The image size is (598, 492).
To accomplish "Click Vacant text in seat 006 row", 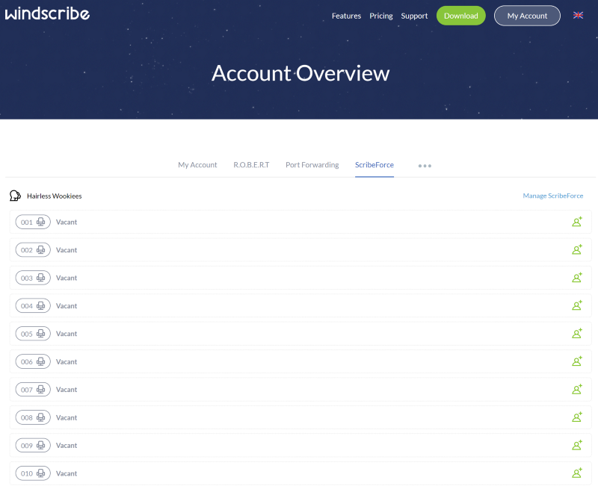I will click(x=67, y=361).
